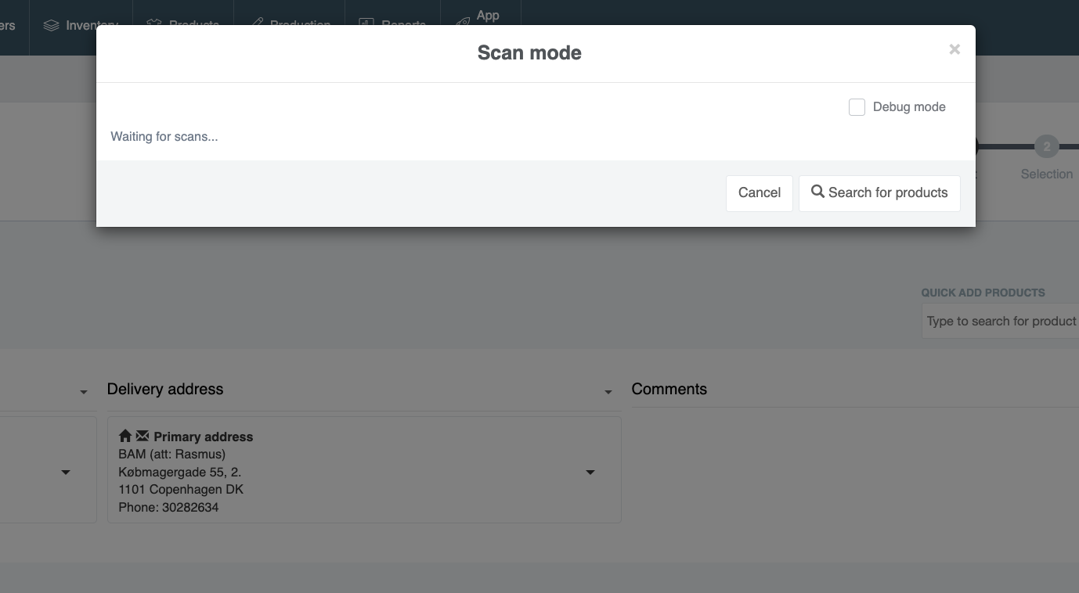The height and width of the screenshot is (593, 1079).
Task: Click the 1101 Copenhagen DK line
Action: coord(181,489)
